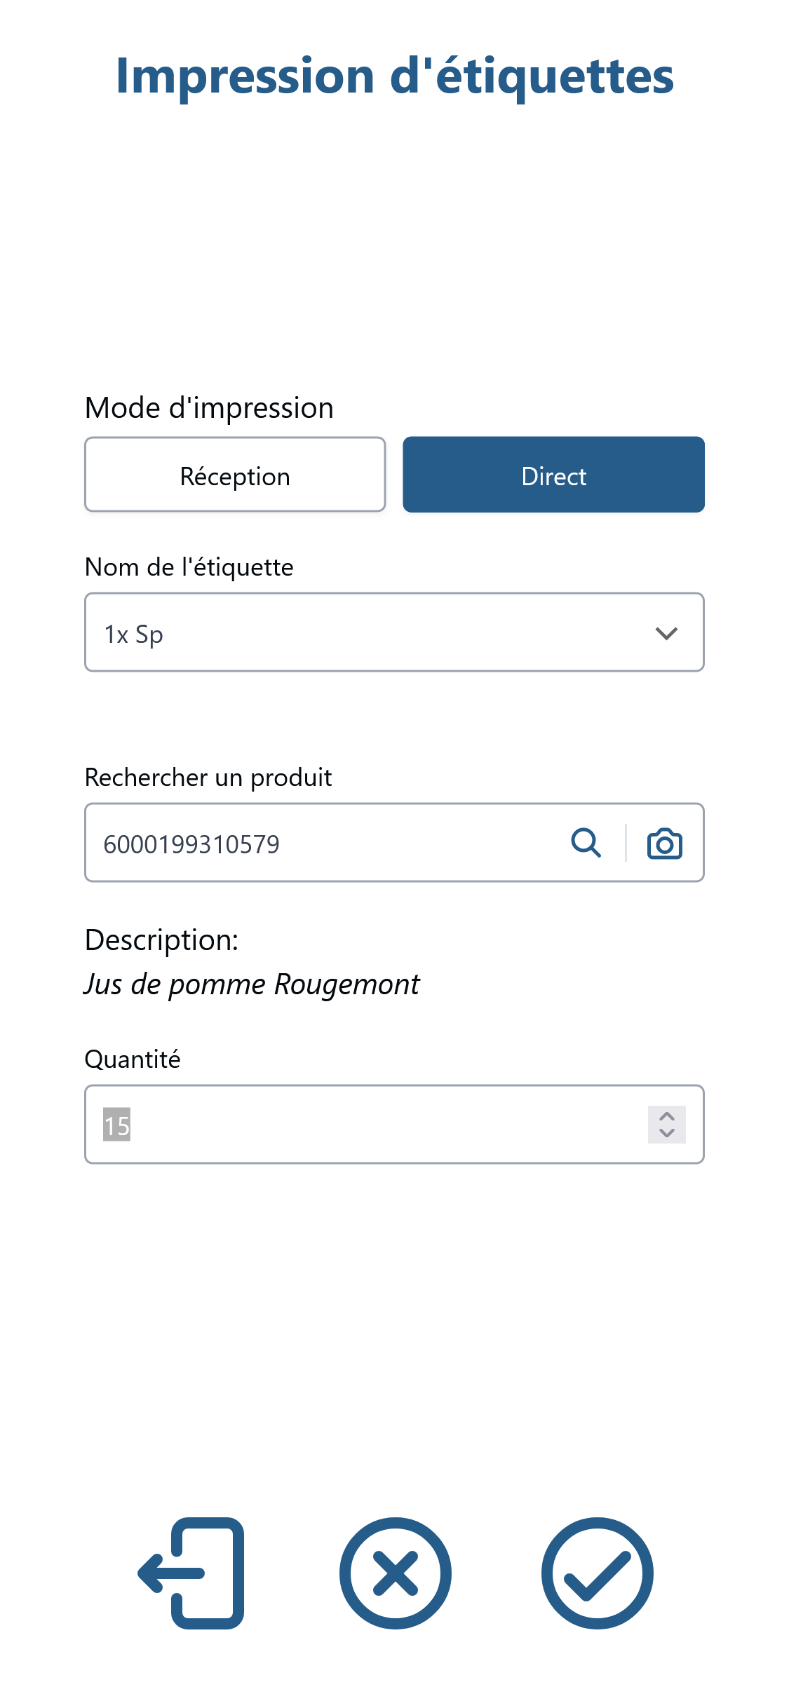Click the Jus de pomme Rougemont description
This screenshot has width=789, height=1708.
(252, 984)
